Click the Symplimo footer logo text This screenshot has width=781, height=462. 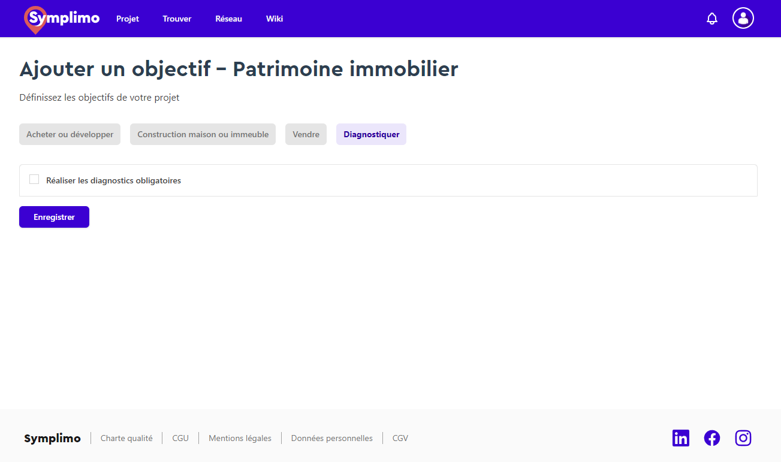click(52, 439)
